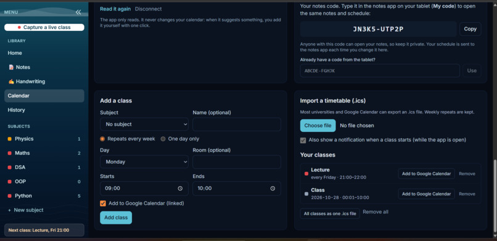Click the orange Physics color square
Screen dimensions: 497x241
coord(9,139)
